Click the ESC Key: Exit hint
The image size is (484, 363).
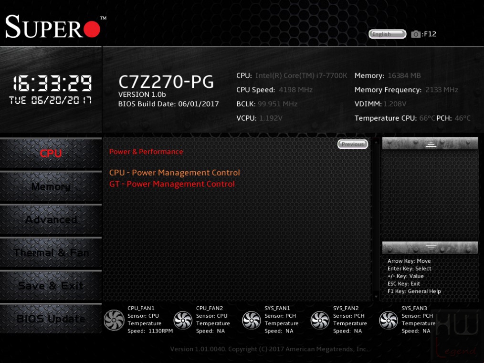coord(403,284)
